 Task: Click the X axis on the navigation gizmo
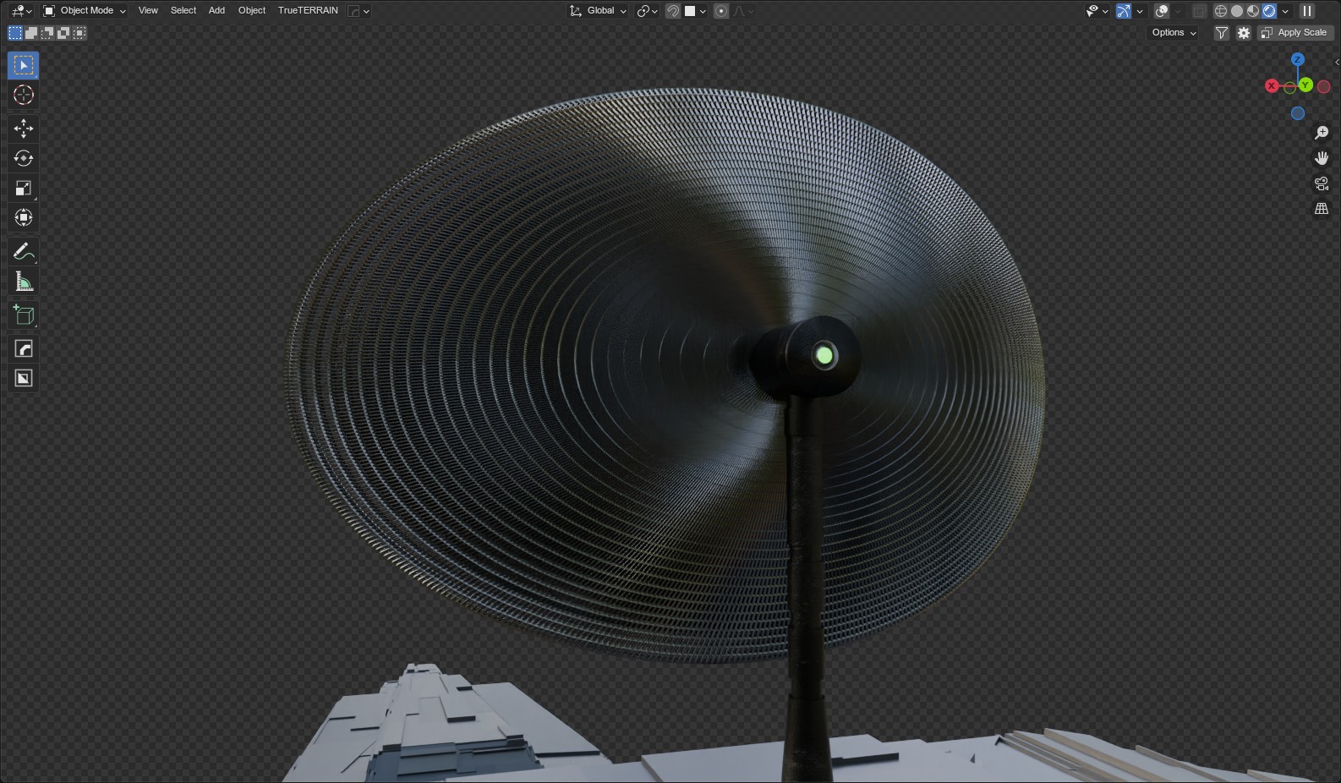pos(1272,86)
